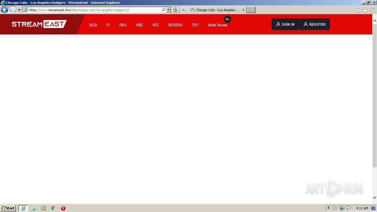The image size is (377, 212).
Task: Click the StreamEast logo
Action: pyautogui.click(x=39, y=24)
